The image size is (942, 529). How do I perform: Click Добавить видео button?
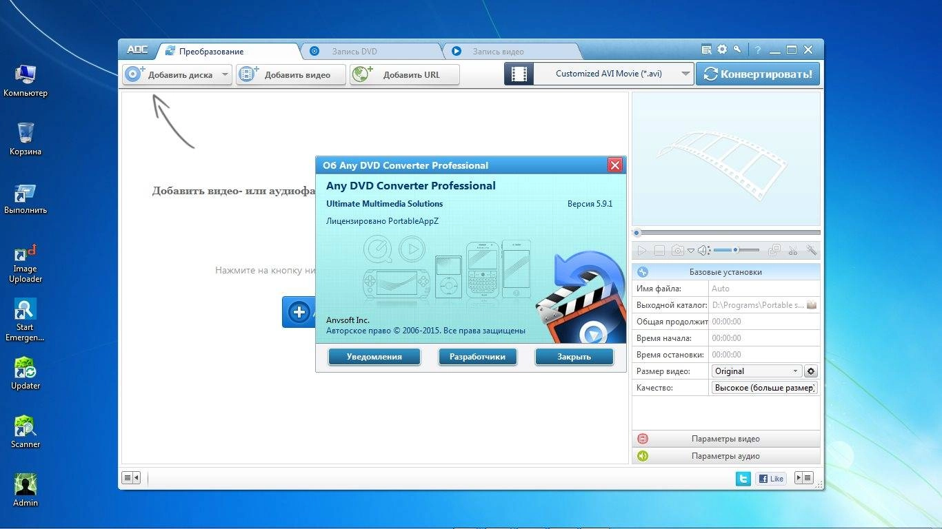[x=291, y=75]
